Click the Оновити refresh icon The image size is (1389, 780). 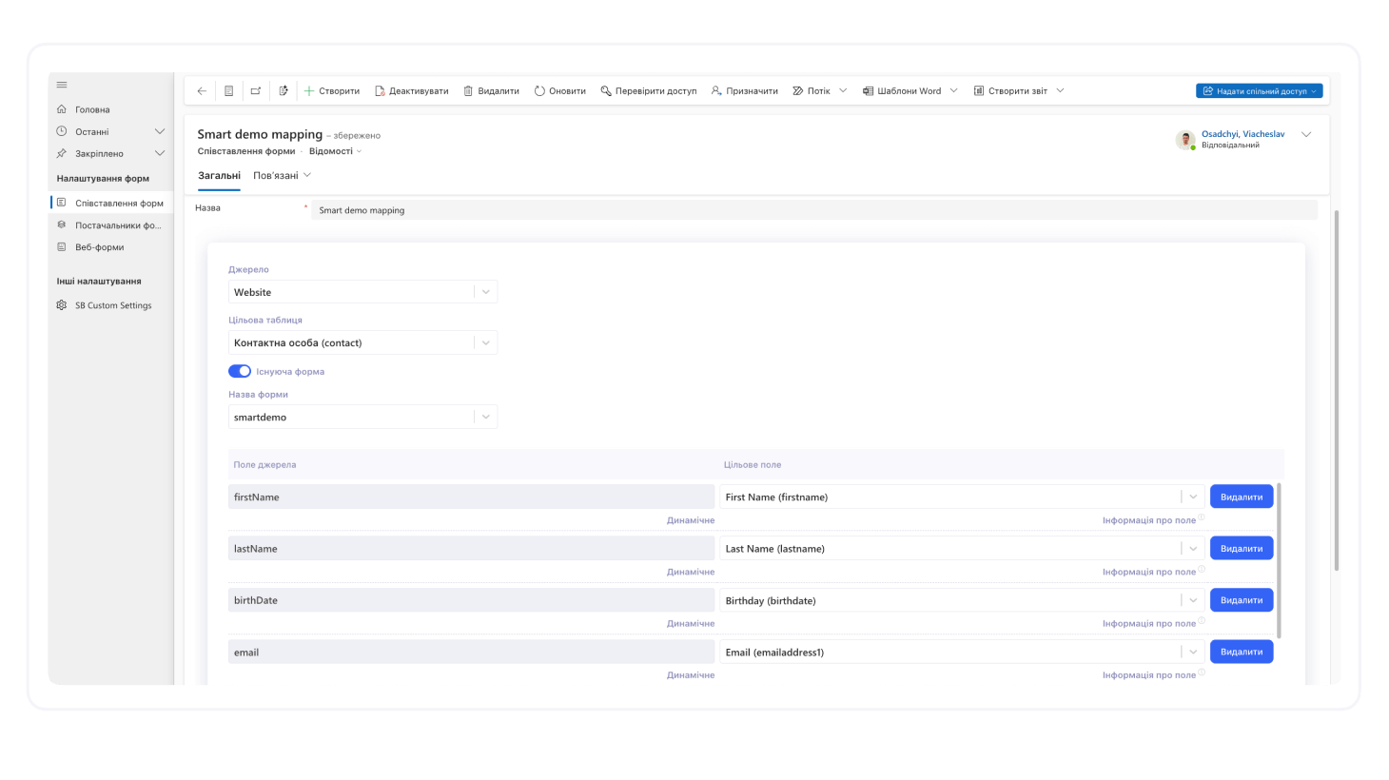(539, 91)
